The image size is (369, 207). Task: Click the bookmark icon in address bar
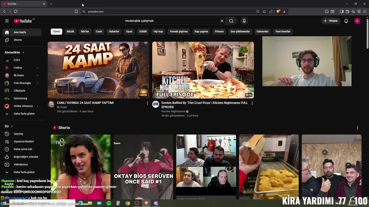76,11
